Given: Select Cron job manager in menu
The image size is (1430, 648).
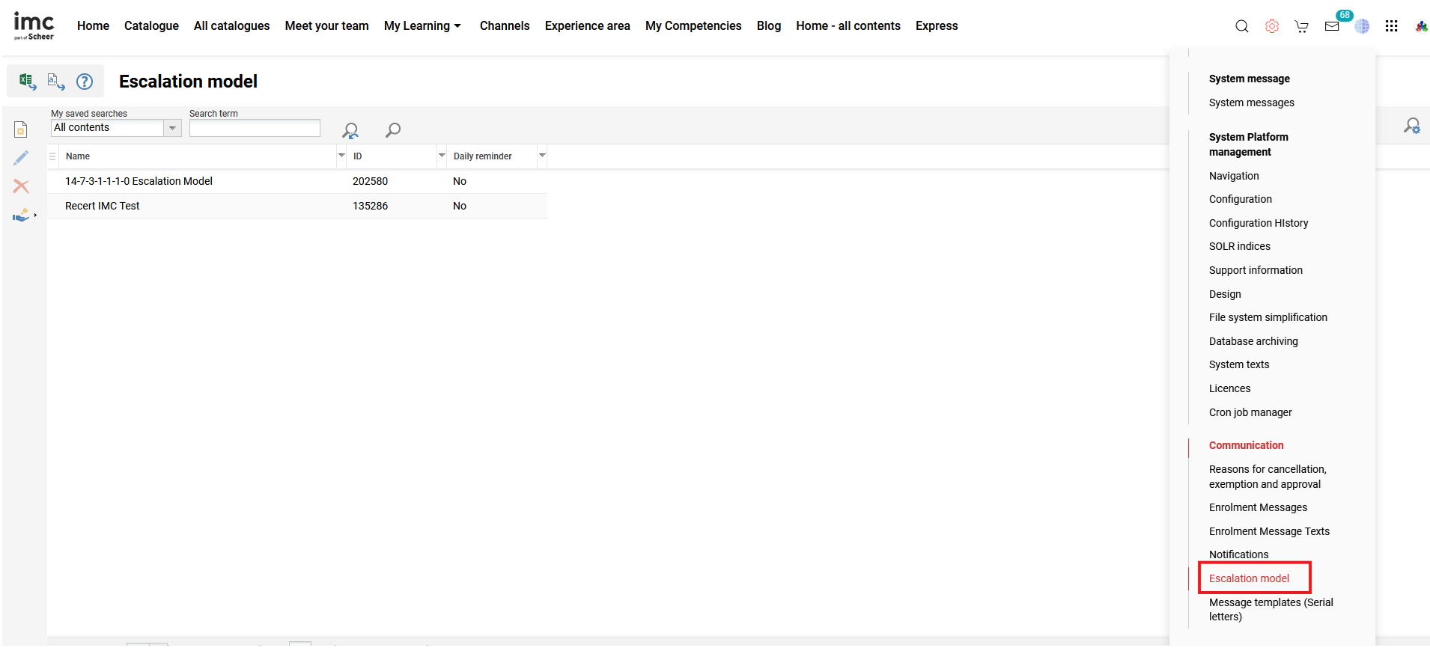Looking at the screenshot, I should (x=1250, y=412).
